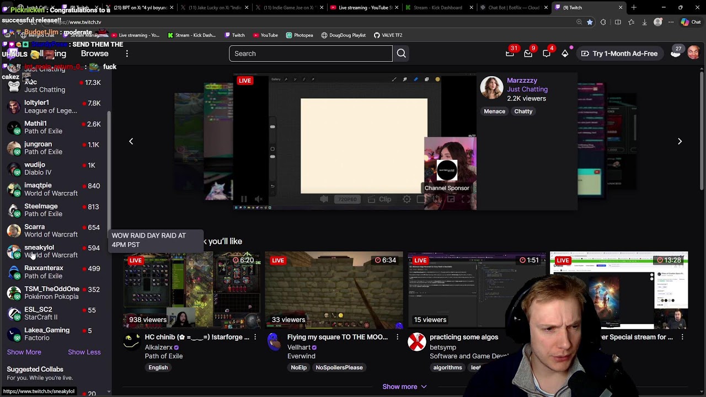Open the Prime loot crown icon with 31 badge
Image resolution: width=706 pixels, height=397 pixels.
point(510,53)
